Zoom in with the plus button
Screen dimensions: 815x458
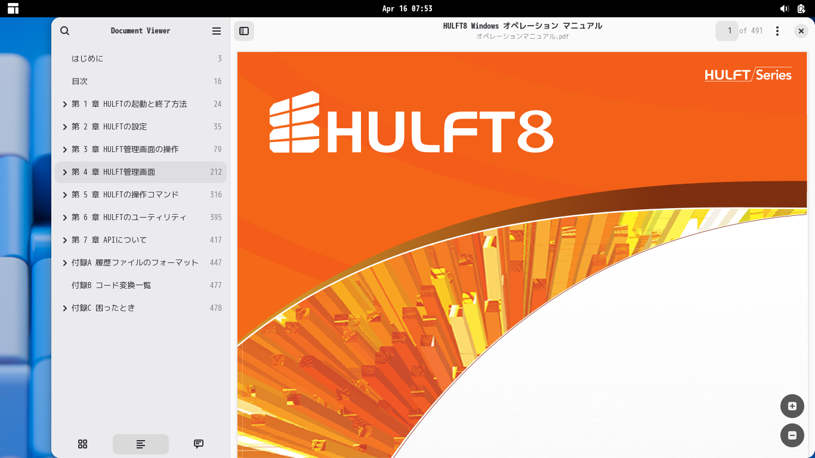pos(792,406)
